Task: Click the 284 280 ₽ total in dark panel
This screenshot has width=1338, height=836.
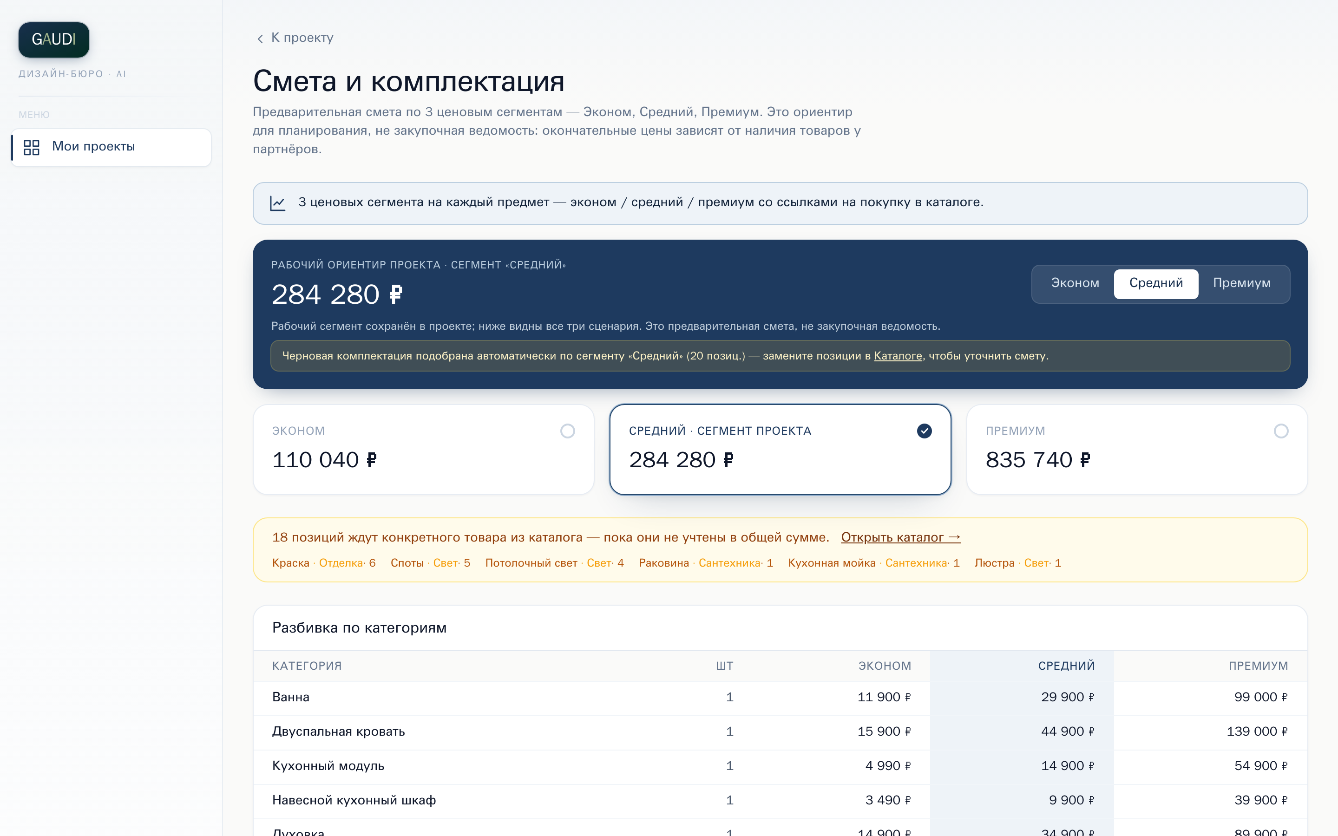Action: pos(337,295)
